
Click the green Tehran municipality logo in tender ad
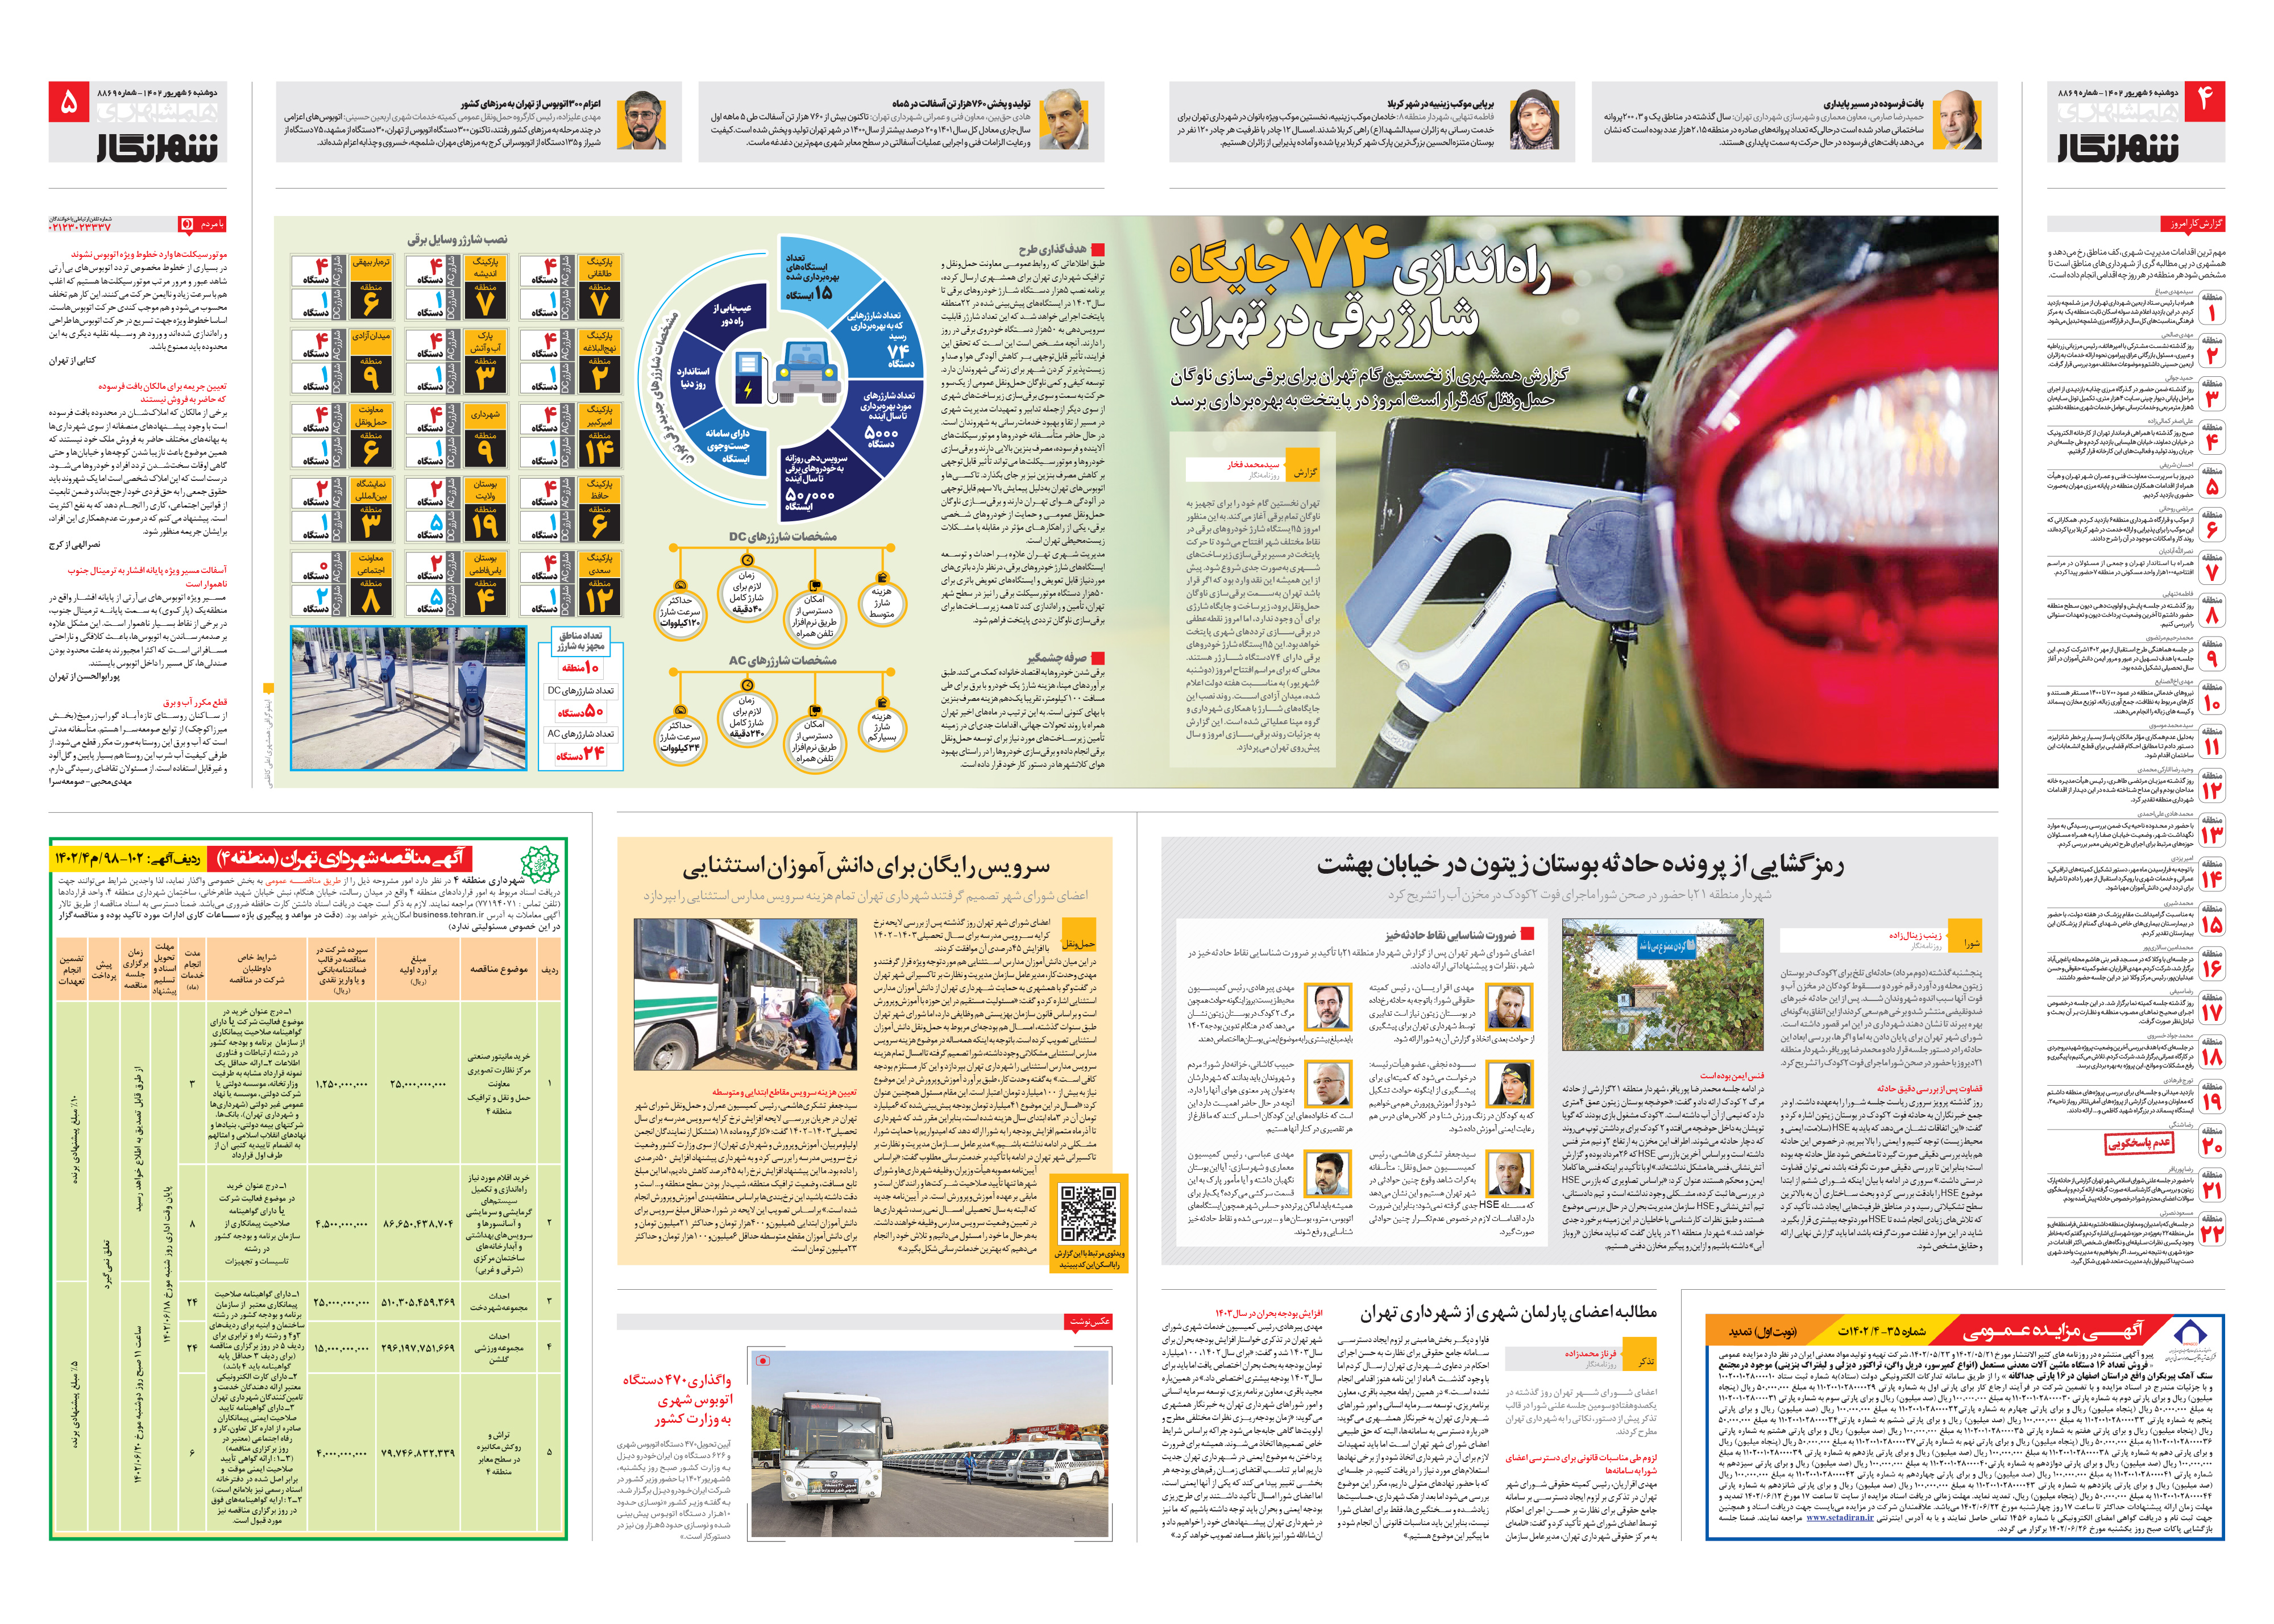[540, 864]
